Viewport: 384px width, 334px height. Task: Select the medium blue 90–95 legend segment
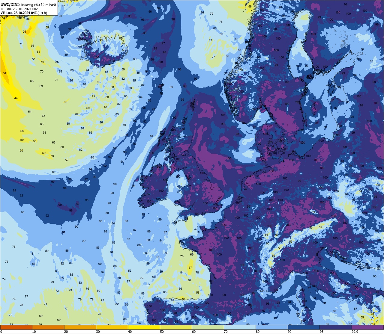click(304, 327)
